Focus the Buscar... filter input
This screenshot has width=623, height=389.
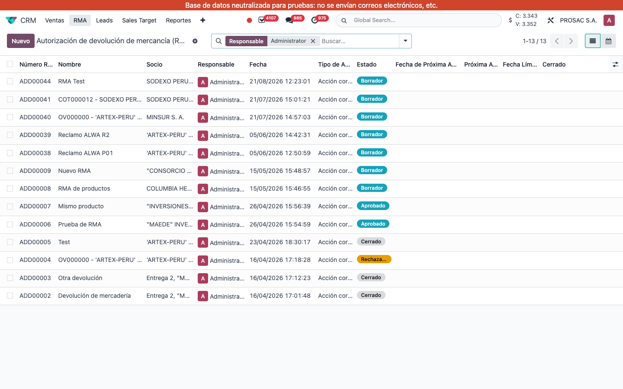click(x=359, y=41)
